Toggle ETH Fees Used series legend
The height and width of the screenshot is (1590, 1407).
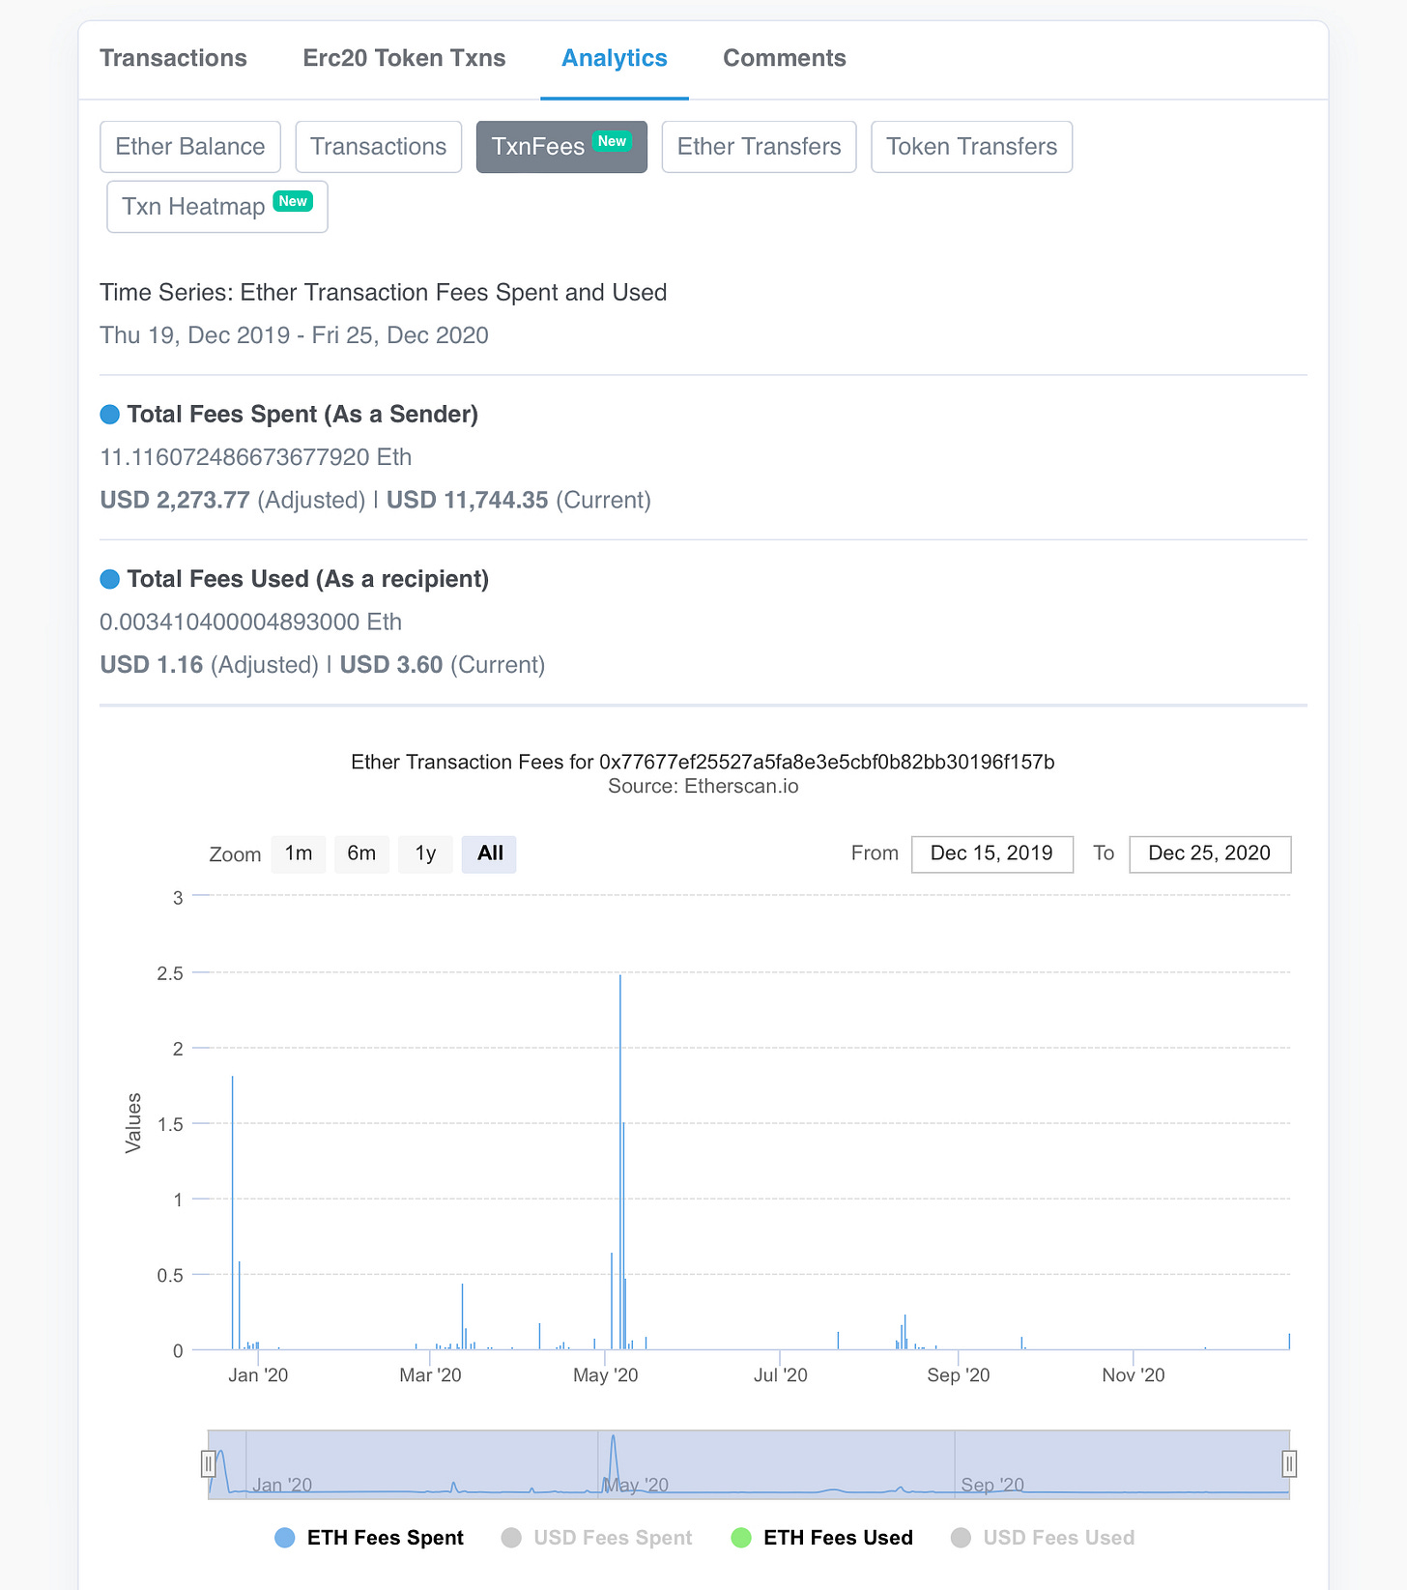[822, 1537]
